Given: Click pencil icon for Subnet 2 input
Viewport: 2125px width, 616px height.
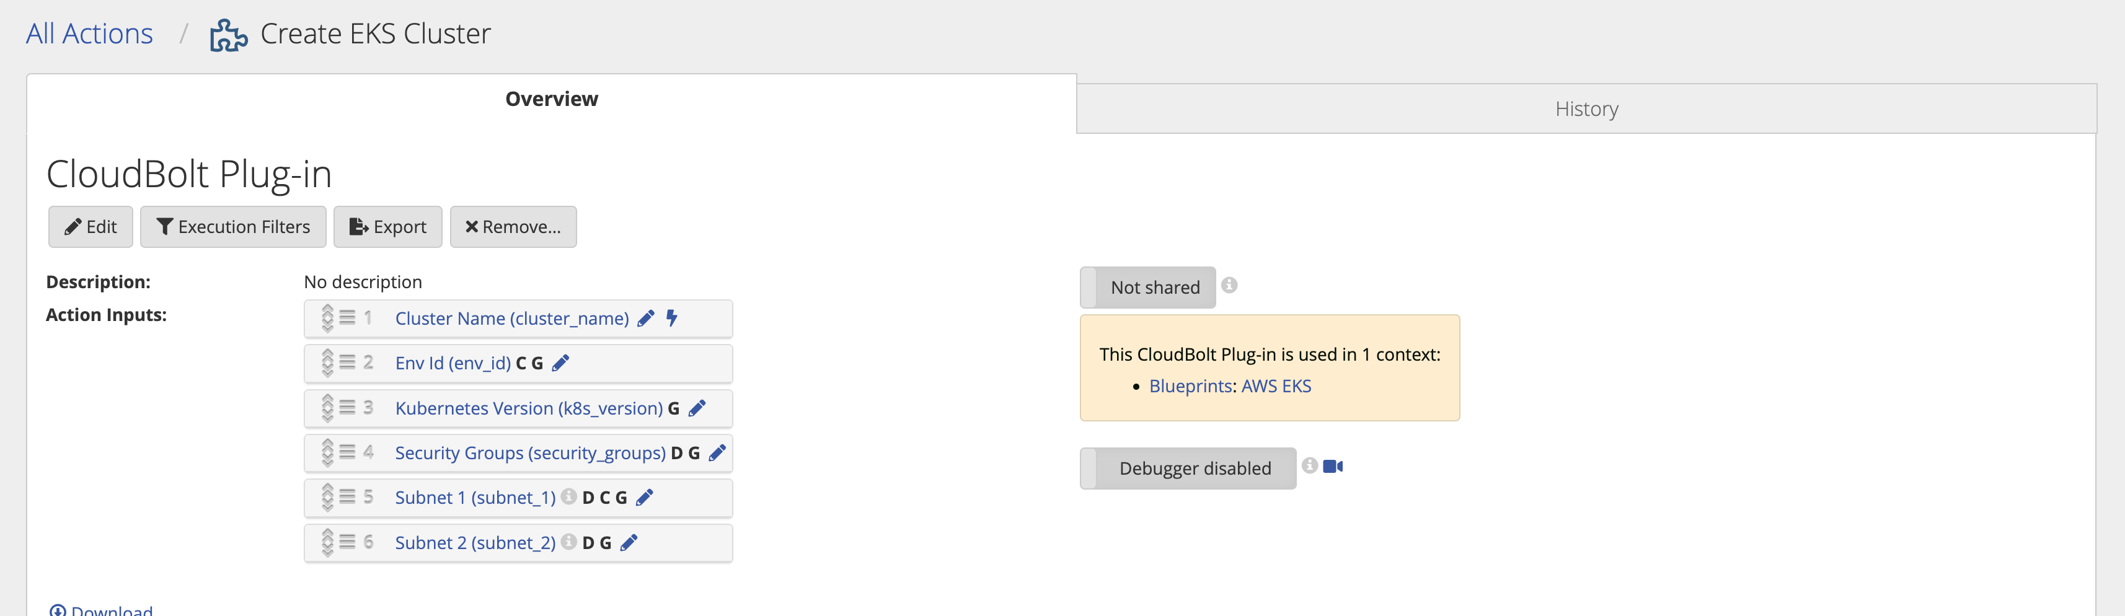Looking at the screenshot, I should (x=629, y=543).
